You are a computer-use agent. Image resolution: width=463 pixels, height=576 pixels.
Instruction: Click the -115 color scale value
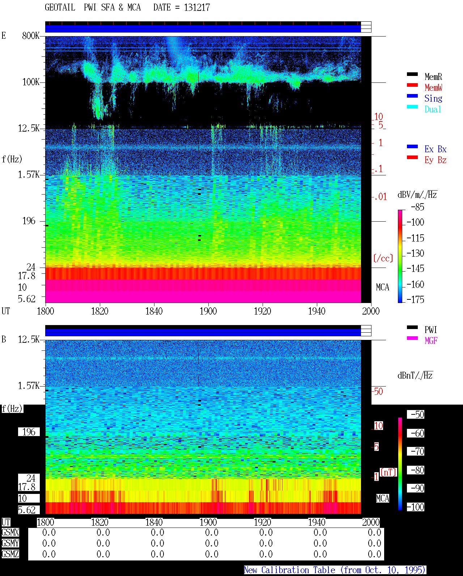pos(415,238)
